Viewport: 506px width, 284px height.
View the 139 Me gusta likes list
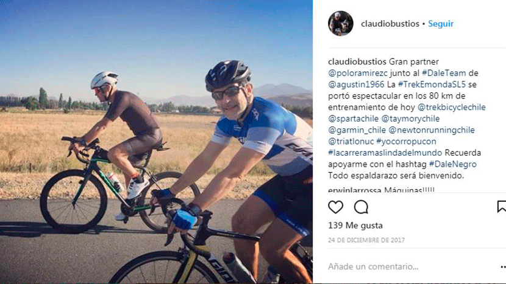[x=355, y=226]
